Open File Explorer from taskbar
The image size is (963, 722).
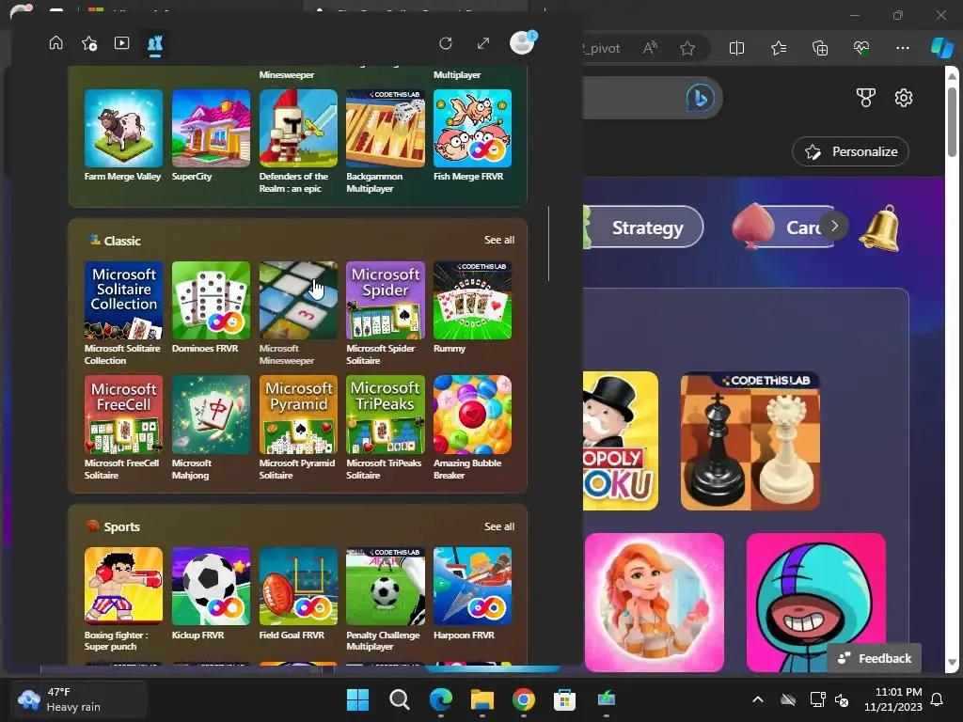[x=482, y=698]
